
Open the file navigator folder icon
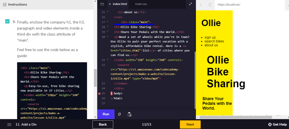(102, 4)
